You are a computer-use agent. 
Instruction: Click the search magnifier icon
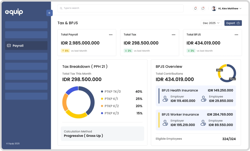[x=61, y=8]
